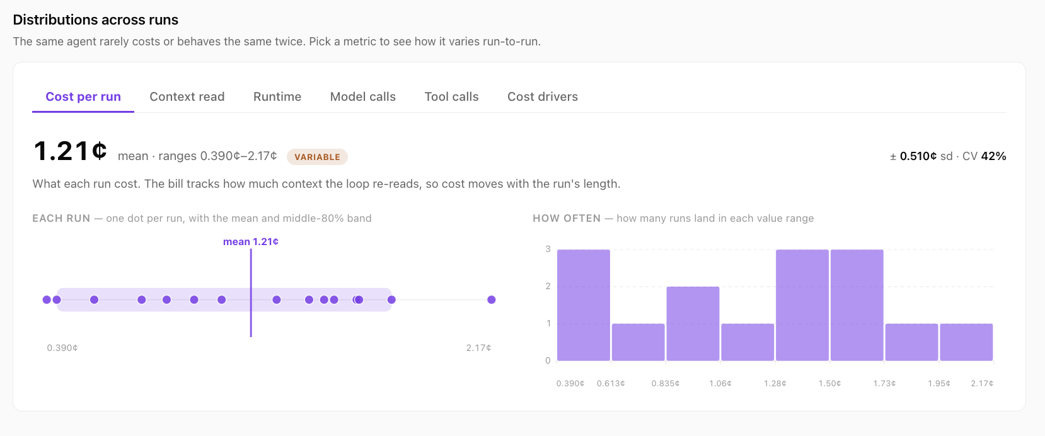The height and width of the screenshot is (436, 1045).
Task: Select the histogram bar between 0.613¢ and 0.835¢
Action: pyautogui.click(x=638, y=342)
